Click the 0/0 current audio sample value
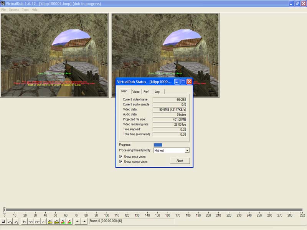Image resolution: width=307 pixels, height=230 pixels. click(x=169, y=104)
